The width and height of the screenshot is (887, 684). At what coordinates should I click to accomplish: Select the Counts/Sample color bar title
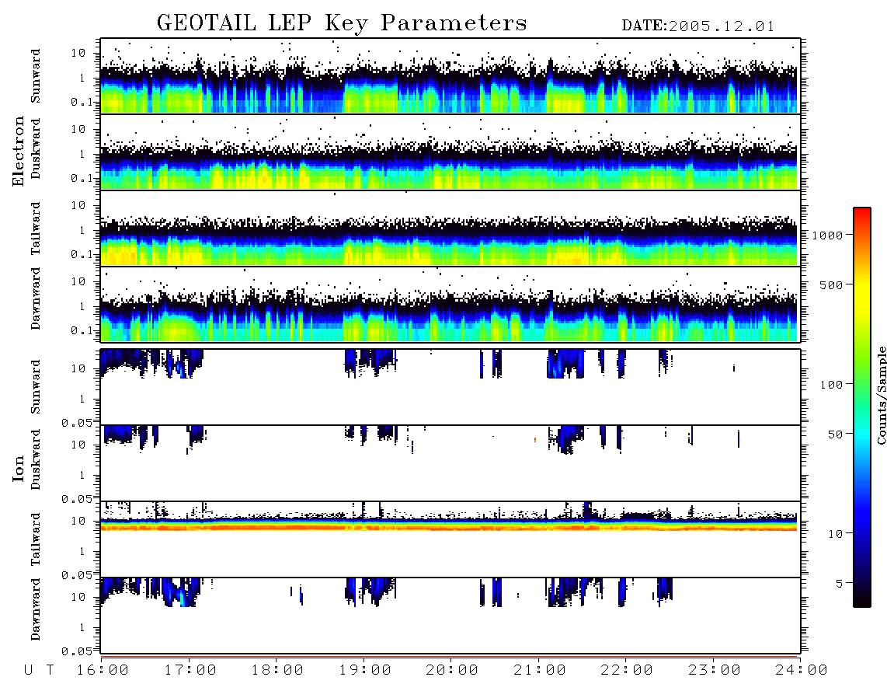click(881, 395)
